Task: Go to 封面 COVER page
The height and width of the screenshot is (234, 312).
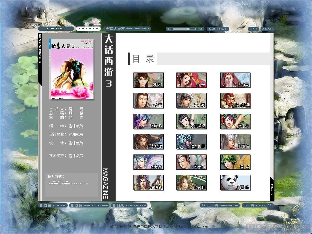Action: pyautogui.click(x=53, y=205)
